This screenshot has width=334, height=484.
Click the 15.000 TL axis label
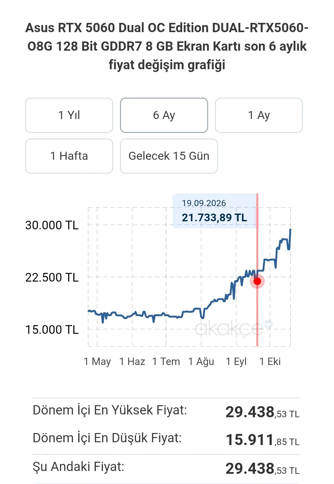pos(52,330)
